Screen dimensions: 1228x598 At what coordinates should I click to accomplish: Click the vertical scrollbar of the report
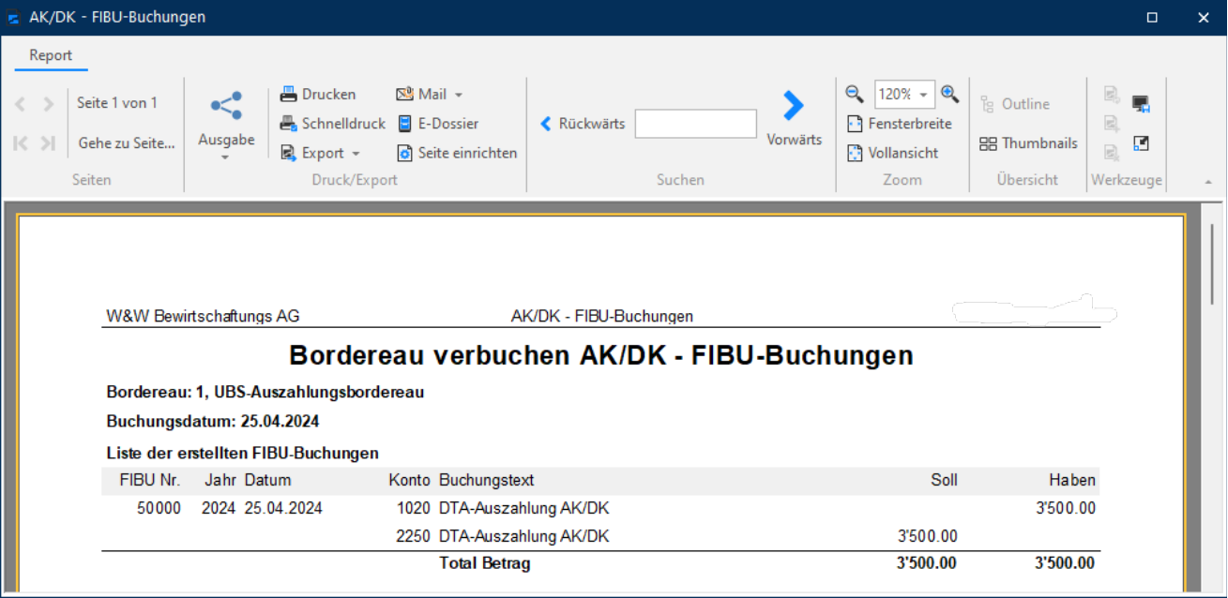1211,262
